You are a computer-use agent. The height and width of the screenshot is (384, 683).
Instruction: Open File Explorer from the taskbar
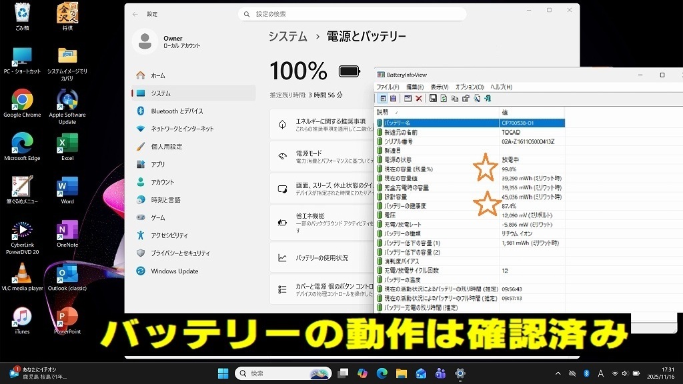[402, 373]
